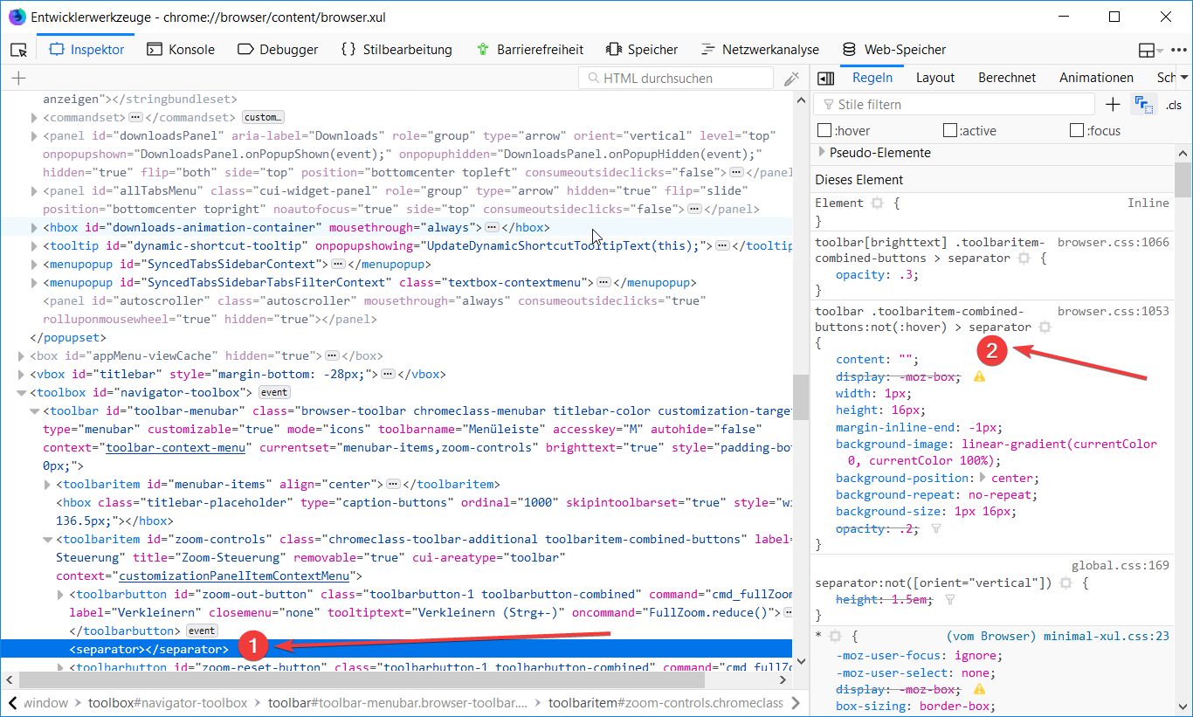Switch to the Konsole tab
Screen dimensions: 1193x717
181,50
